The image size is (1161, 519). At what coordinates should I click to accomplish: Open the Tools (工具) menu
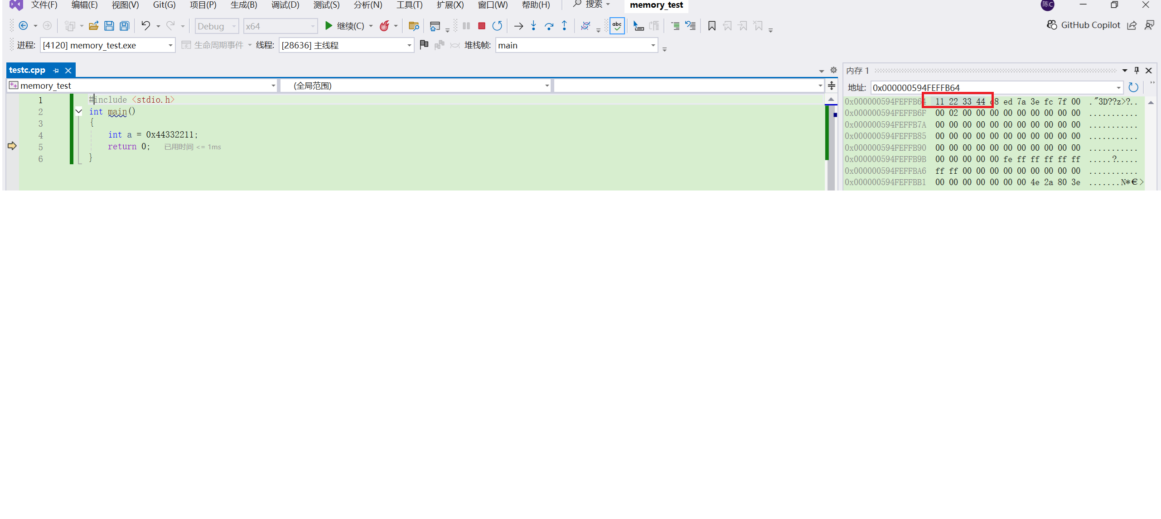[x=409, y=5]
